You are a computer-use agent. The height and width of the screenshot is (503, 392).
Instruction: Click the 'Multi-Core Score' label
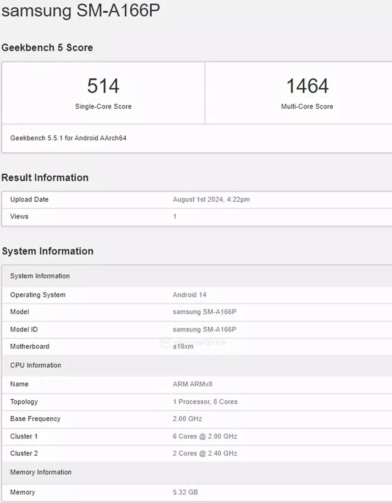307,106
